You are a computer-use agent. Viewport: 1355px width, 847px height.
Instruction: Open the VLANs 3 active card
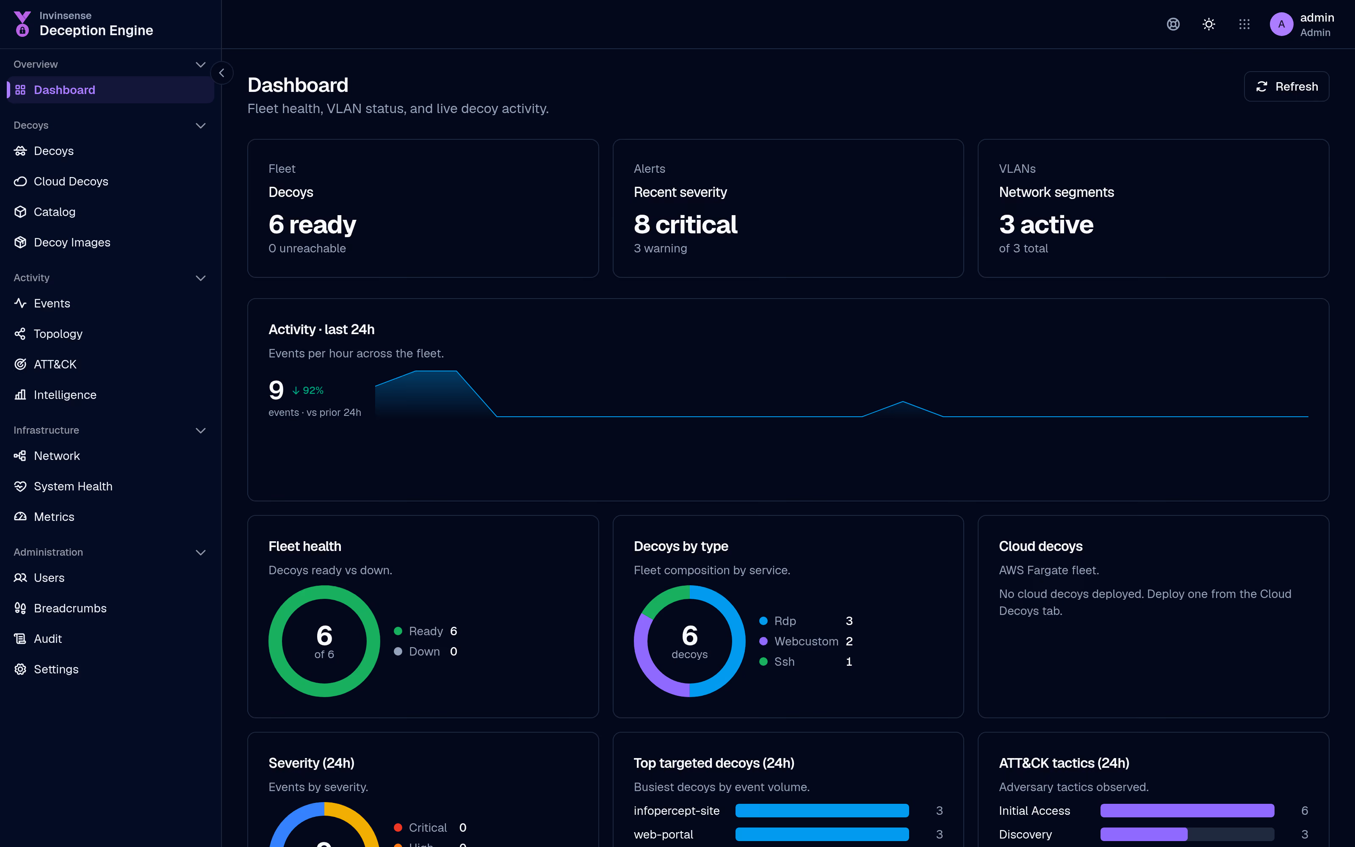(x=1153, y=208)
